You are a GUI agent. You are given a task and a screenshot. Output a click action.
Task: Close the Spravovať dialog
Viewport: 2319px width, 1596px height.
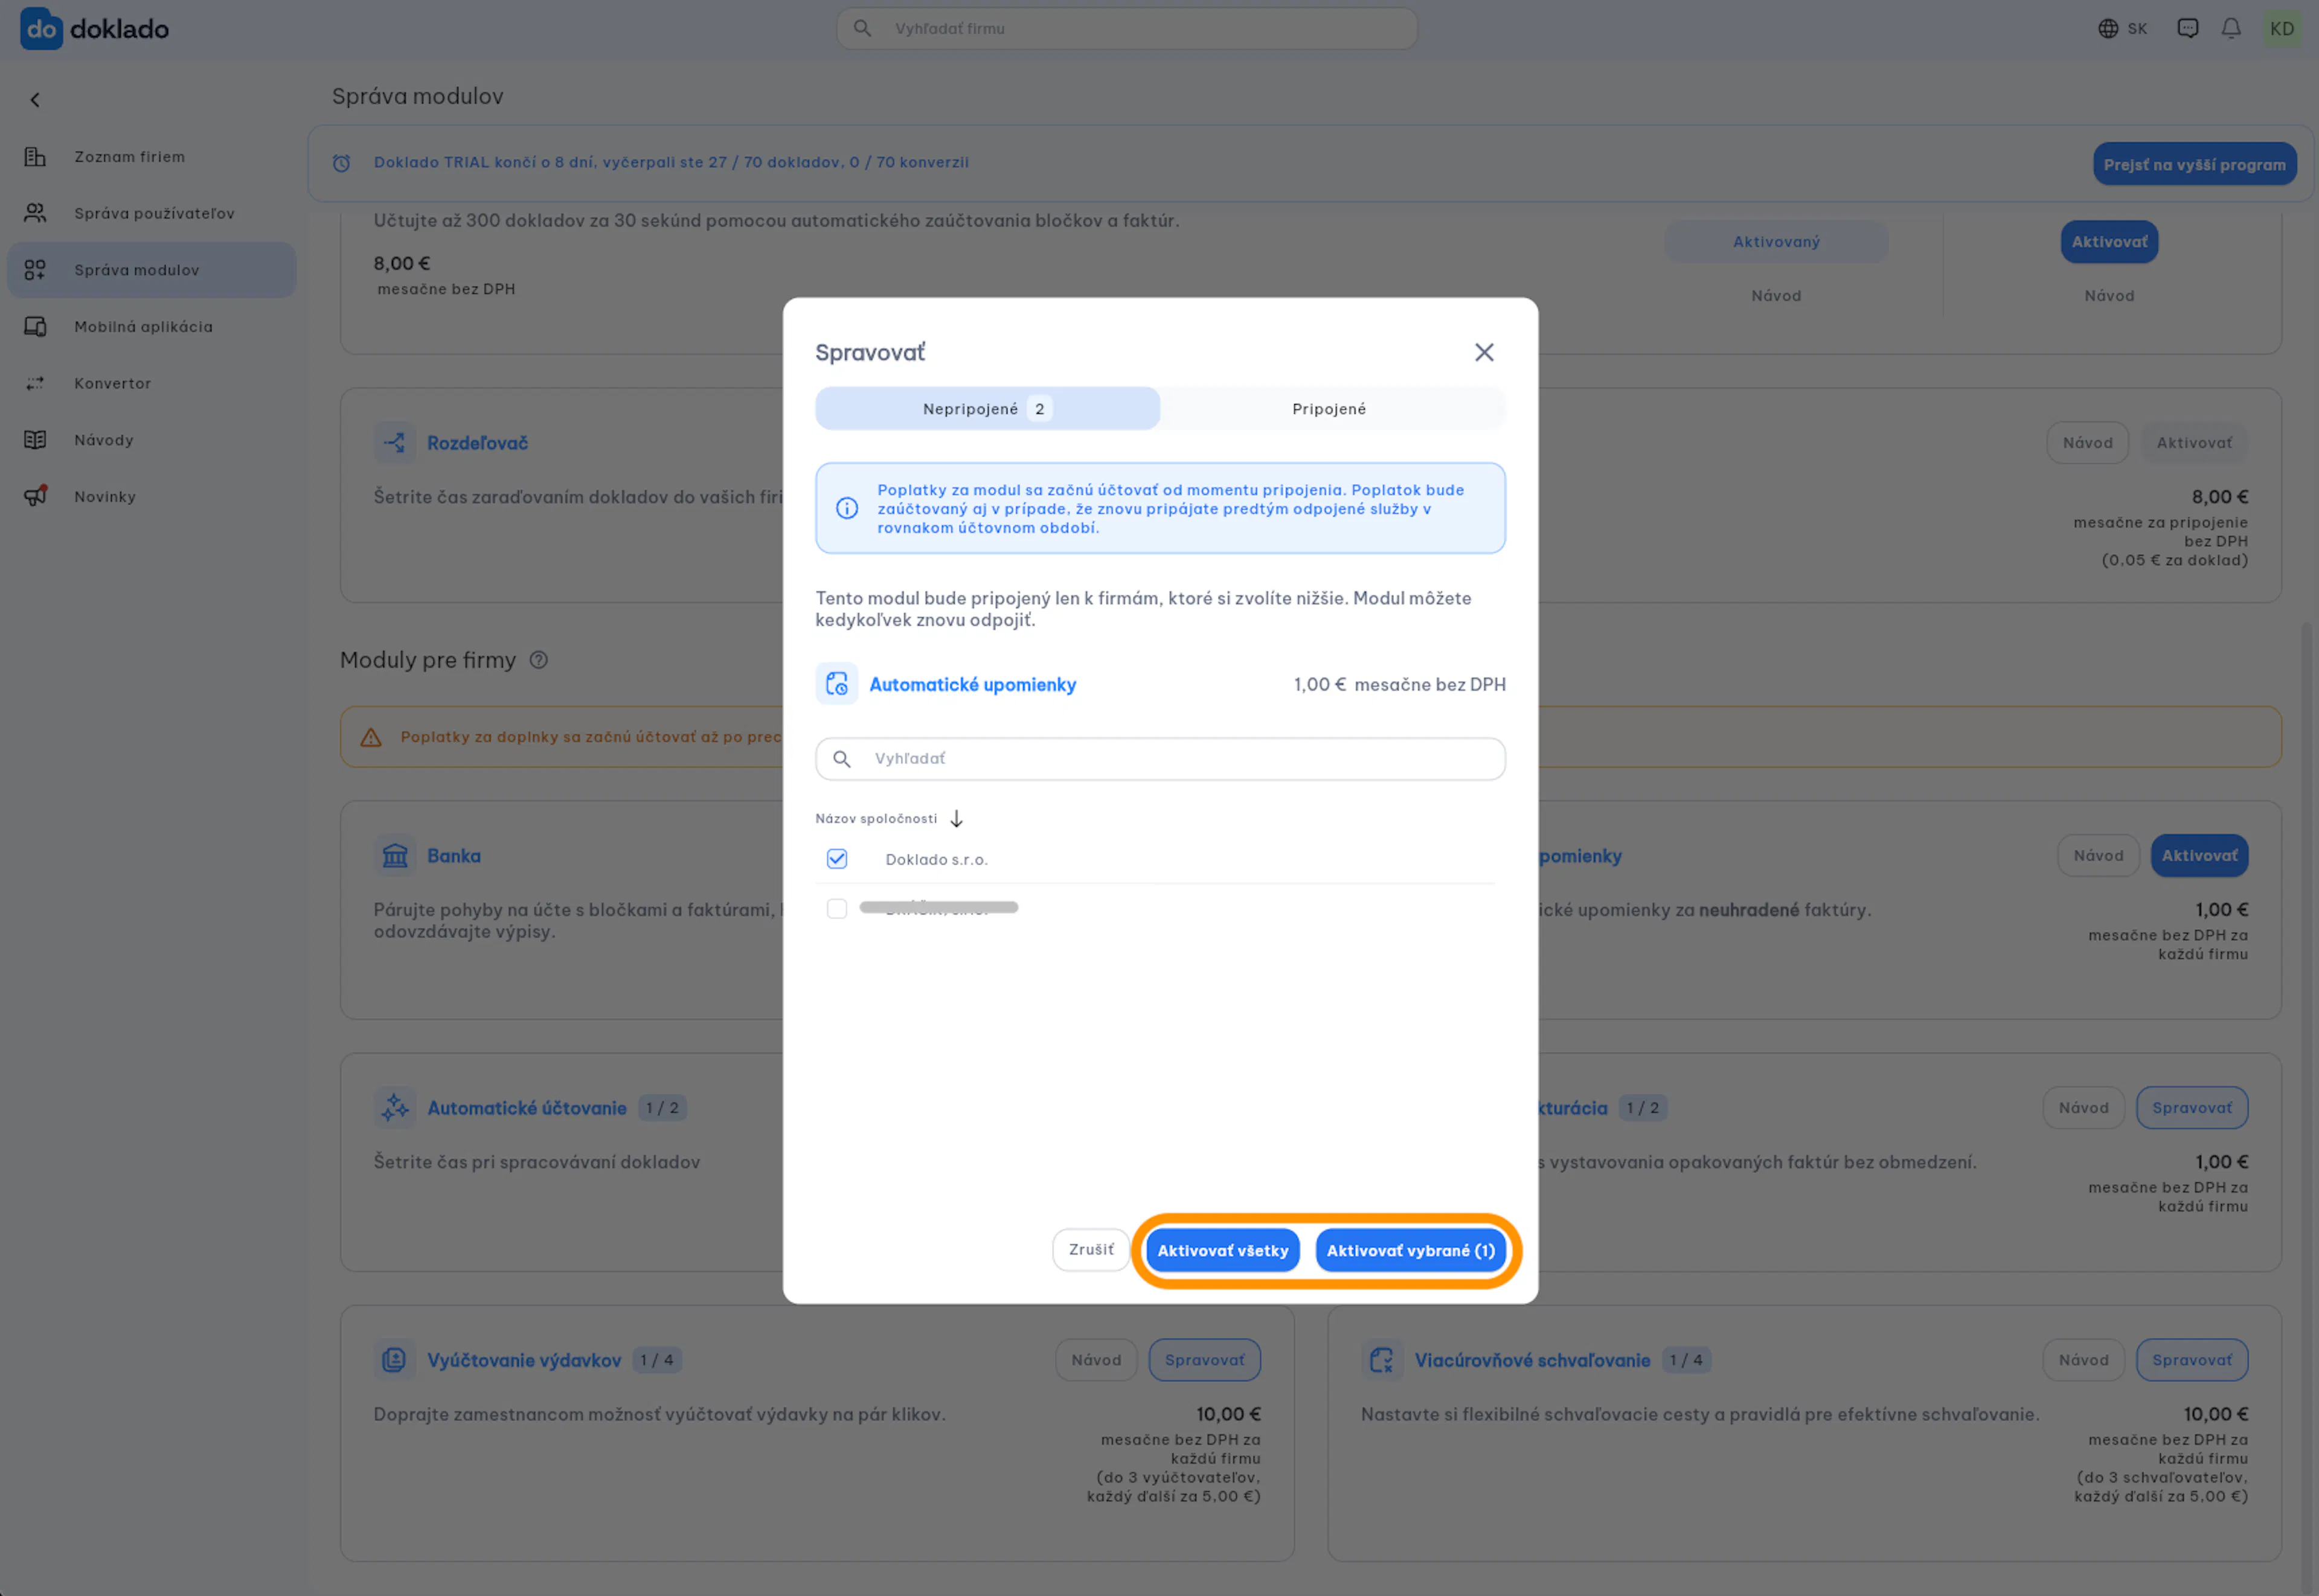pyautogui.click(x=1484, y=352)
